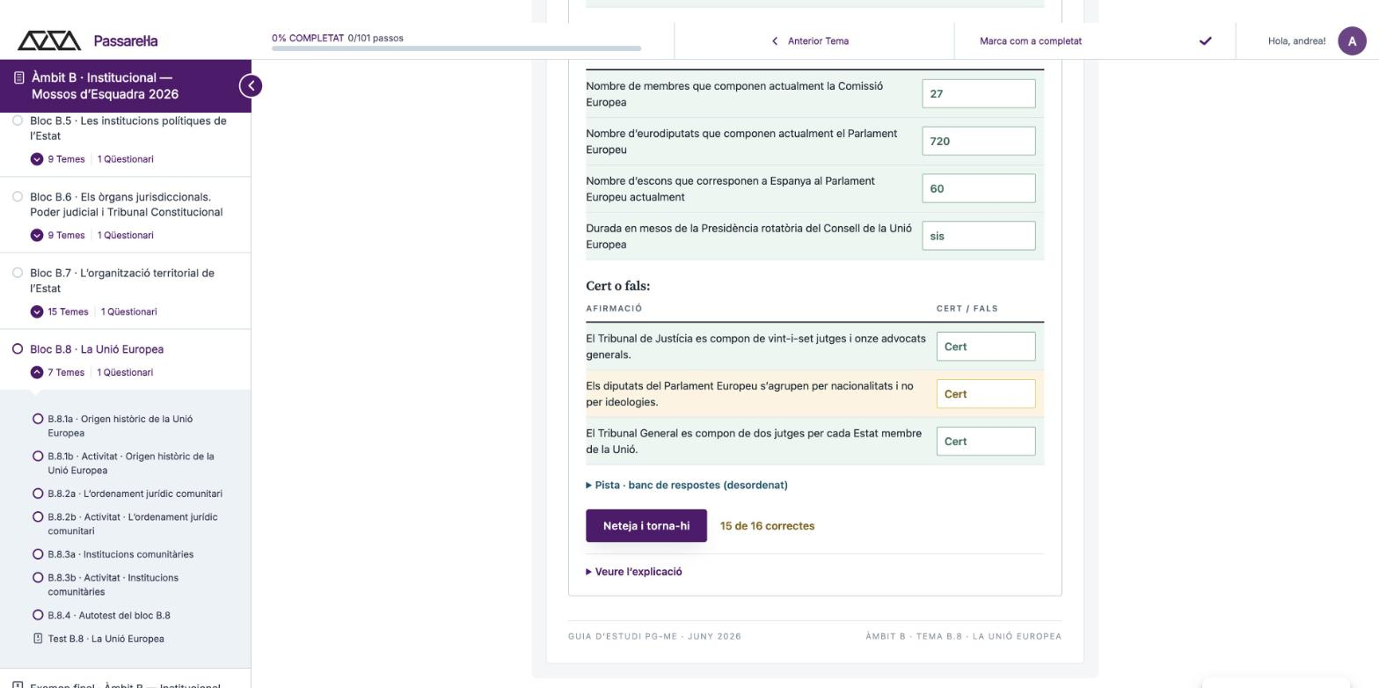The image size is (1379, 688).
Task: Click the checkmark icon in top bar
Action: point(1205,40)
